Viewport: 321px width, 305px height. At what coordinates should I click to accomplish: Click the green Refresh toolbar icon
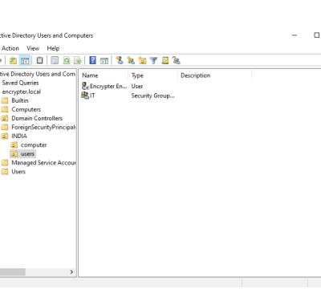[67, 60]
